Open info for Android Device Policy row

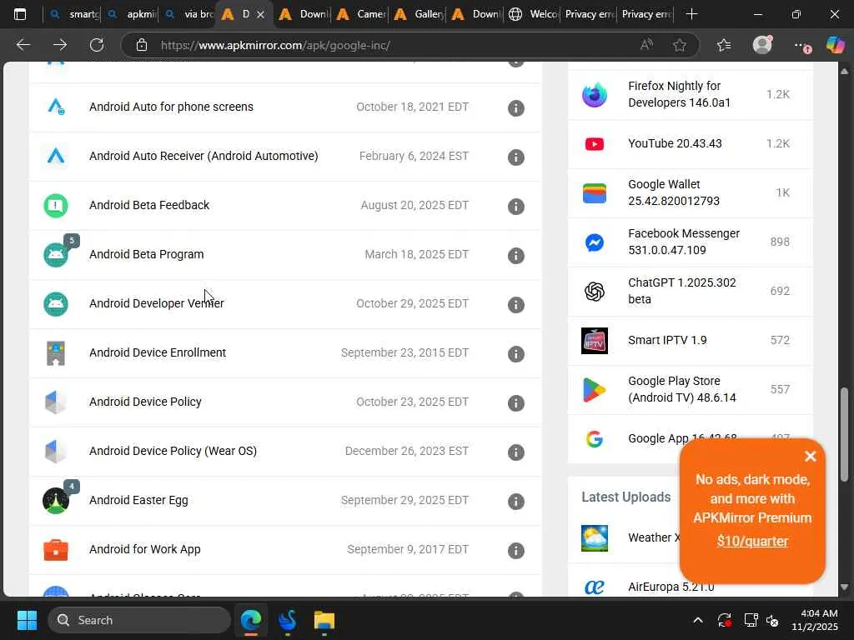coord(515,402)
